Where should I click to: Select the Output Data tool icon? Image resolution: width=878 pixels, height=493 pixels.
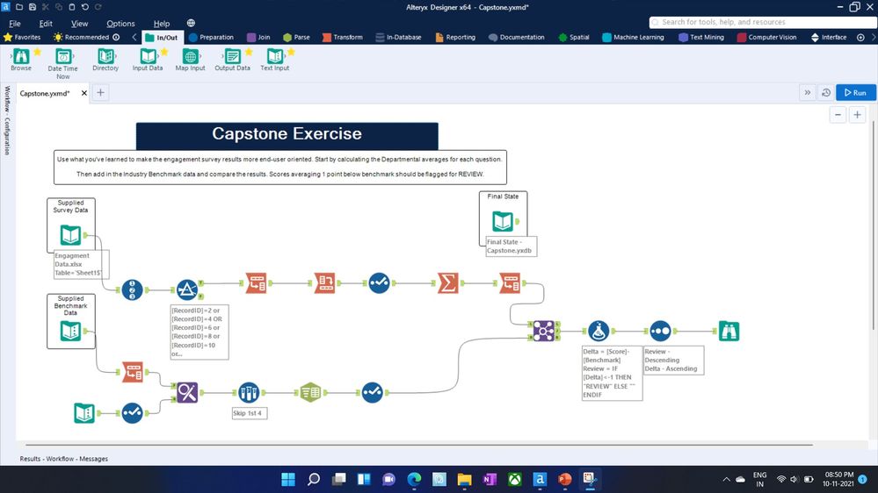pos(232,56)
